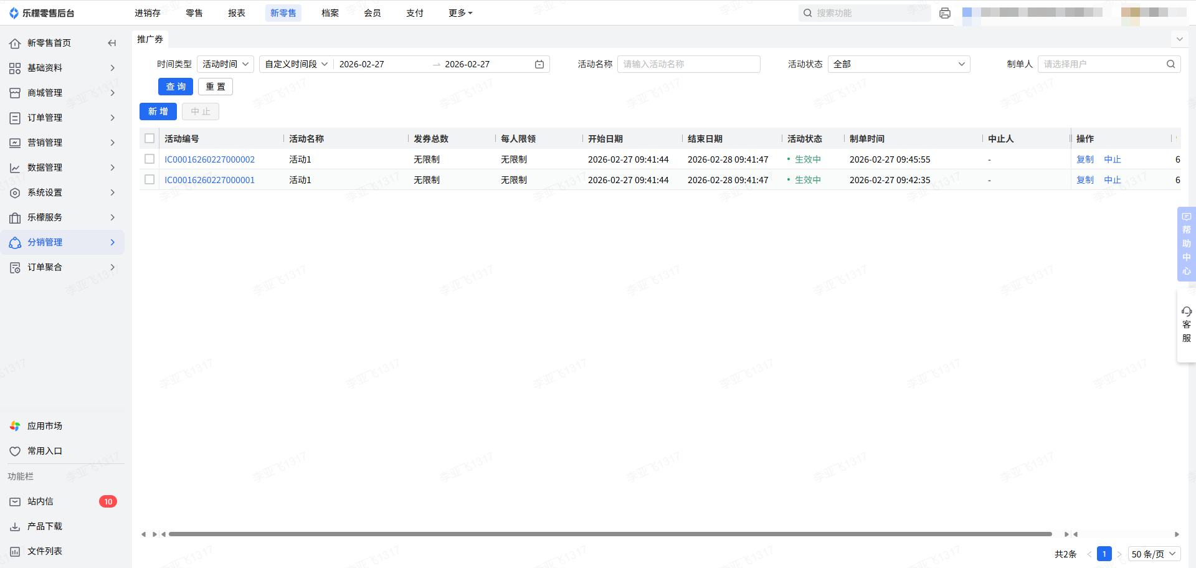Image resolution: width=1196 pixels, height=568 pixels.
Task: Click the 新增 button
Action: 158,111
